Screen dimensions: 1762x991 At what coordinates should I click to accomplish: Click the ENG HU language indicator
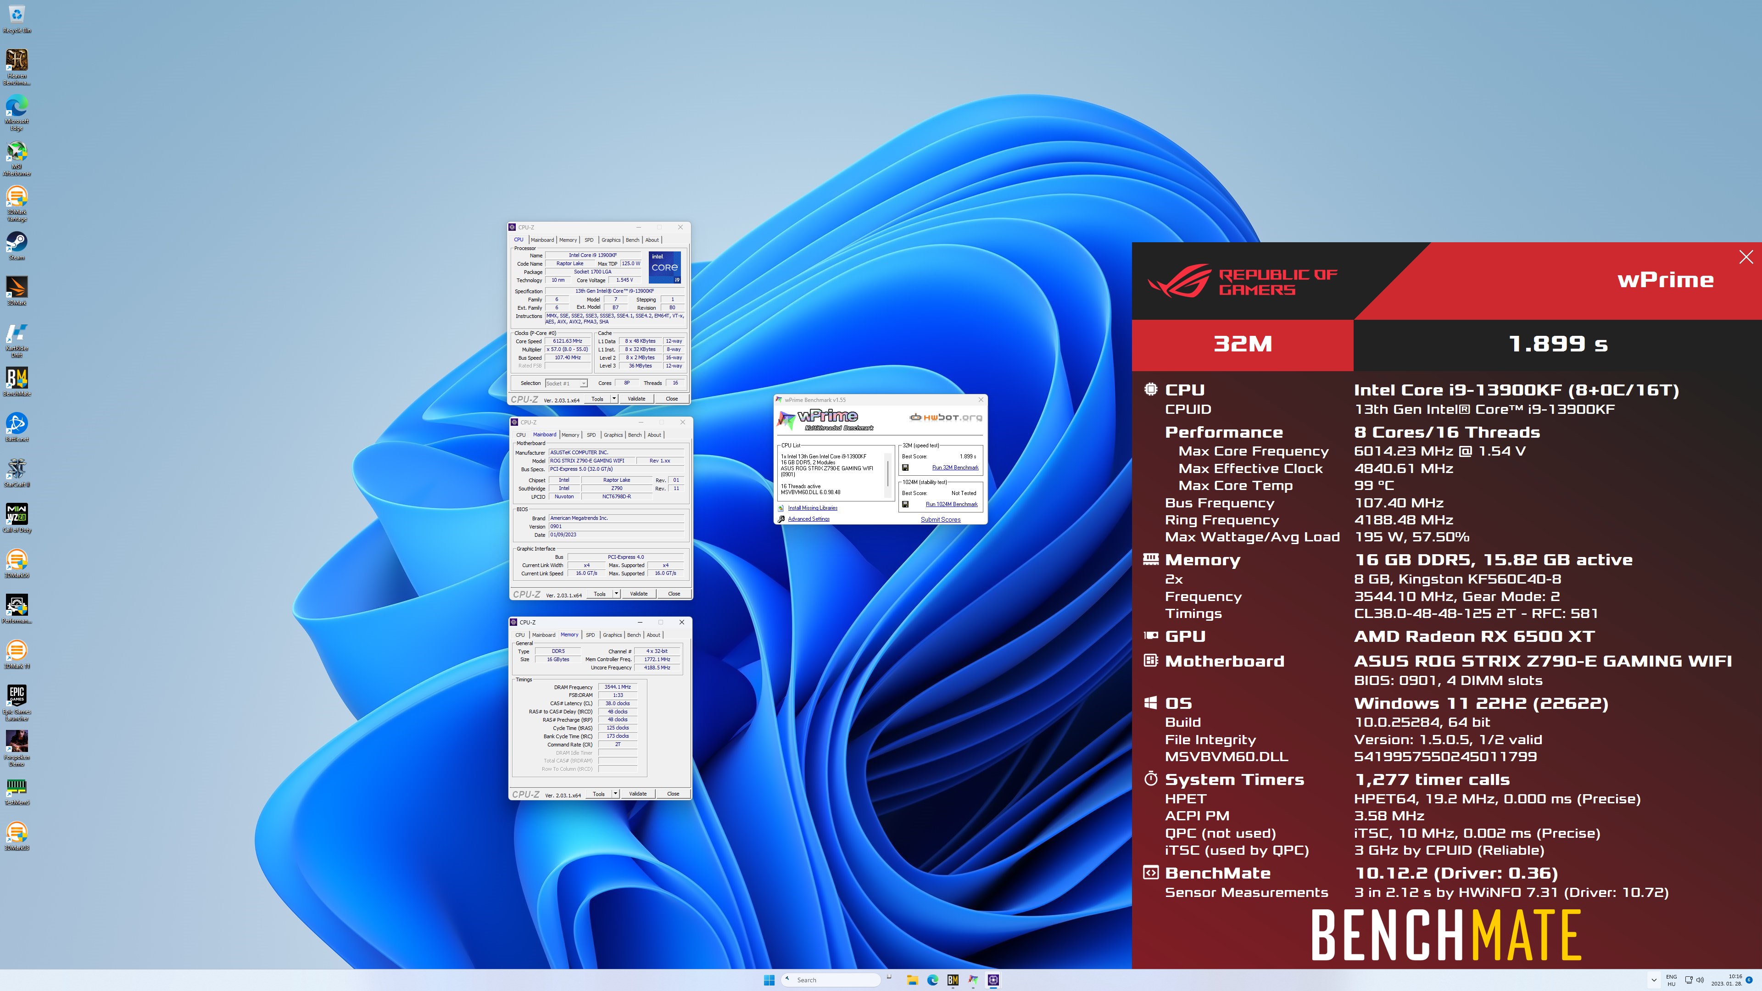point(1671,980)
